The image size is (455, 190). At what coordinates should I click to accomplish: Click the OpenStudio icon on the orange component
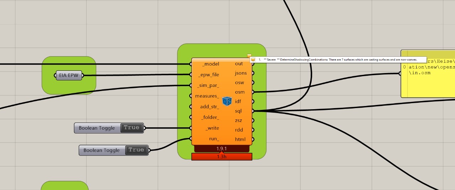[227, 101]
